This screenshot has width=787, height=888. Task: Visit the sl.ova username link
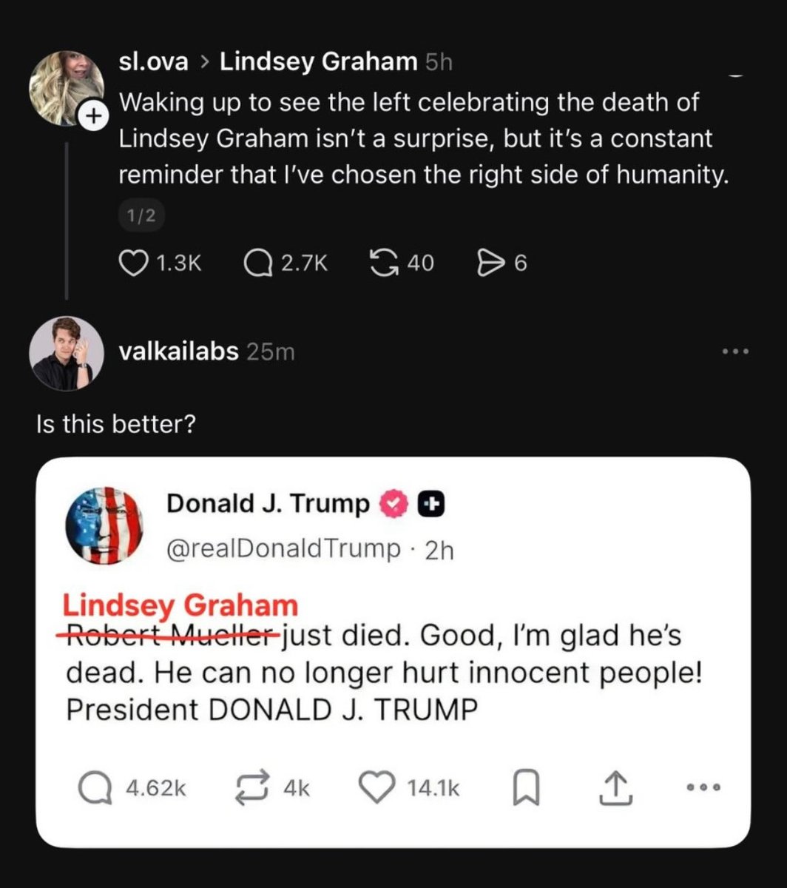(x=153, y=62)
